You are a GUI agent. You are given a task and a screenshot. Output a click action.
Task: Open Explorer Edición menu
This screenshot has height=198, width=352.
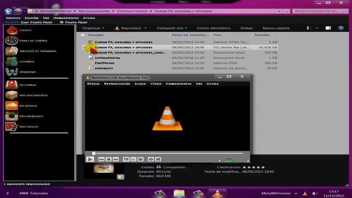point(31,18)
